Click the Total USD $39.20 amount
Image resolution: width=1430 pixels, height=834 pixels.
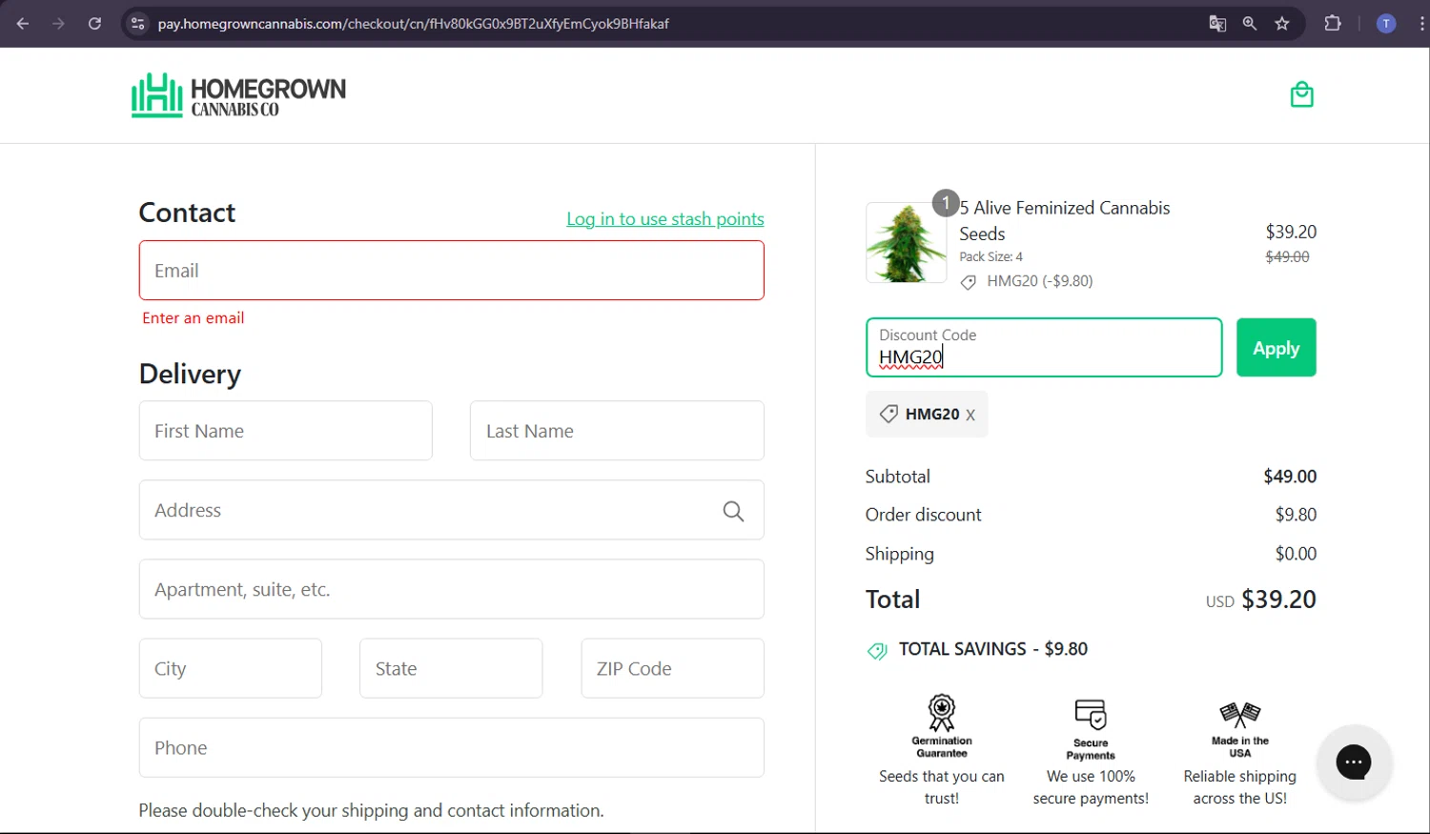tap(1261, 600)
